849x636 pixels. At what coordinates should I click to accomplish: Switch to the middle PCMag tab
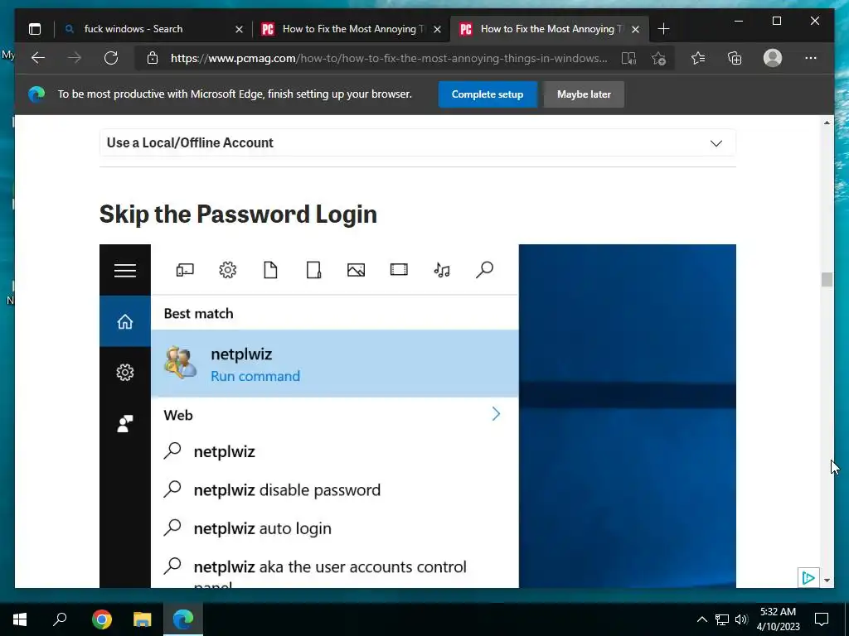[351, 29]
